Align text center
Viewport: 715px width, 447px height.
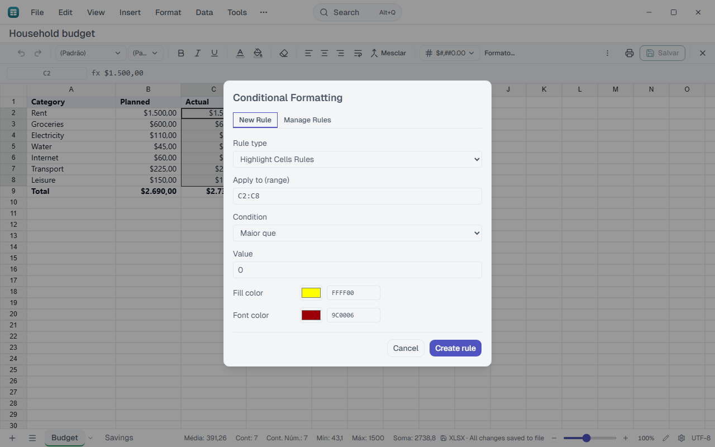pyautogui.click(x=325, y=53)
